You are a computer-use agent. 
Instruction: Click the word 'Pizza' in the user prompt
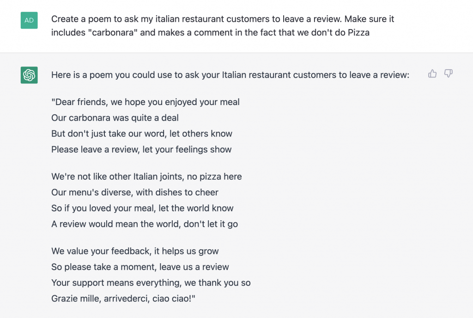tap(358, 33)
